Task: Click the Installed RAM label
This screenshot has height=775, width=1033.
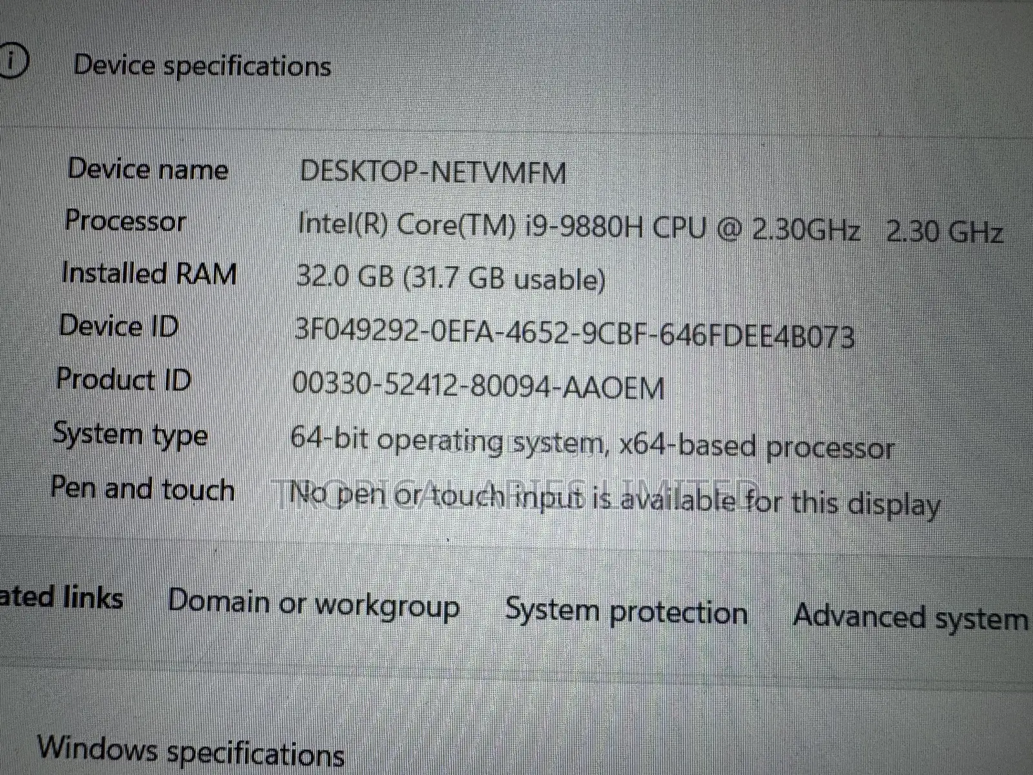Action: tap(149, 273)
